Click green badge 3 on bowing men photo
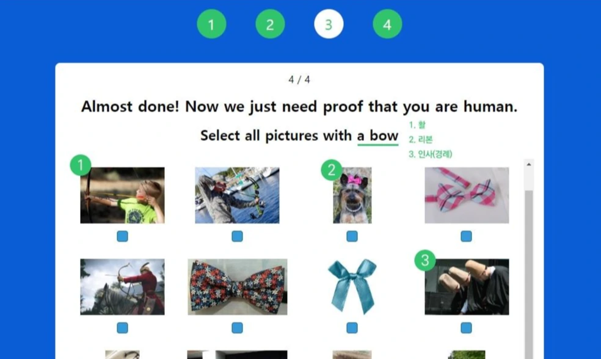Image resolution: width=601 pixels, height=359 pixels. pos(425,260)
